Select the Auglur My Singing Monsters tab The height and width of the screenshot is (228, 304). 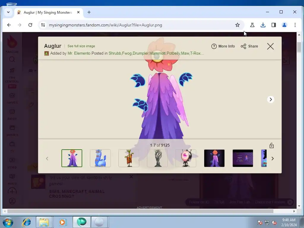coord(48,12)
